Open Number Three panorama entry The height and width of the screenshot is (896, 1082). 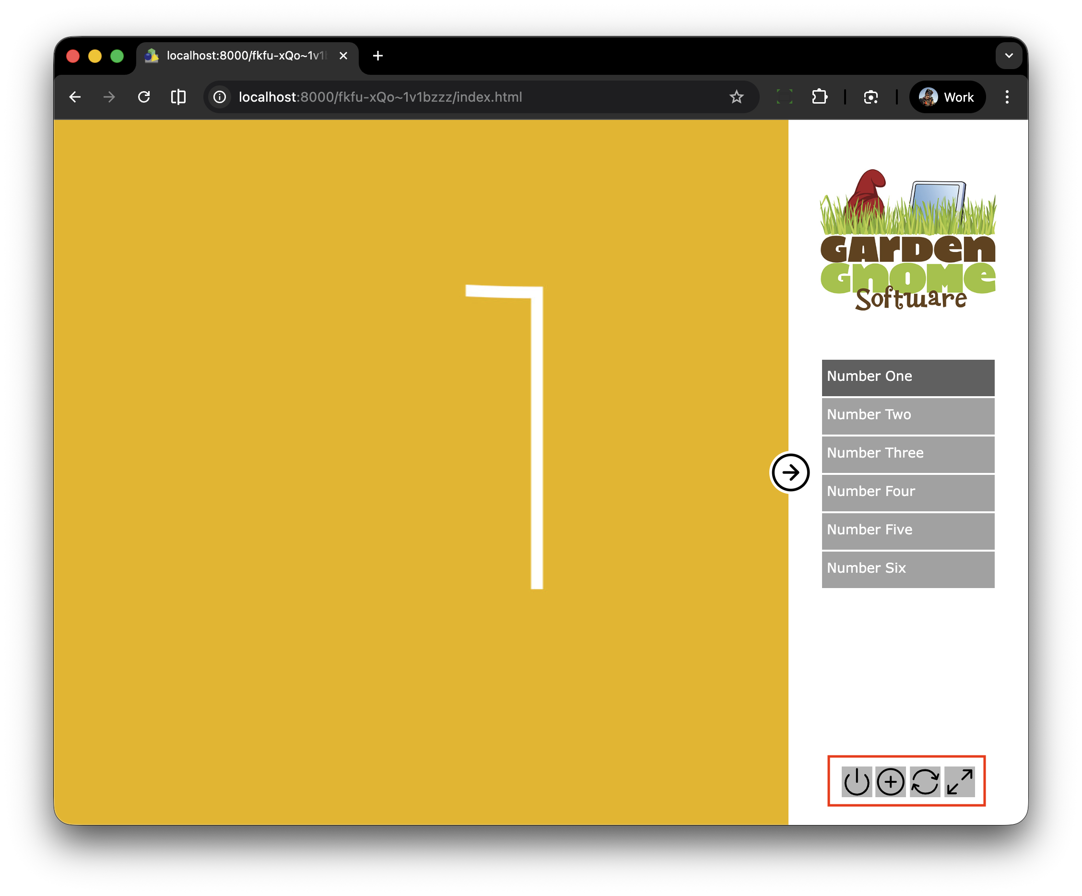click(x=908, y=454)
